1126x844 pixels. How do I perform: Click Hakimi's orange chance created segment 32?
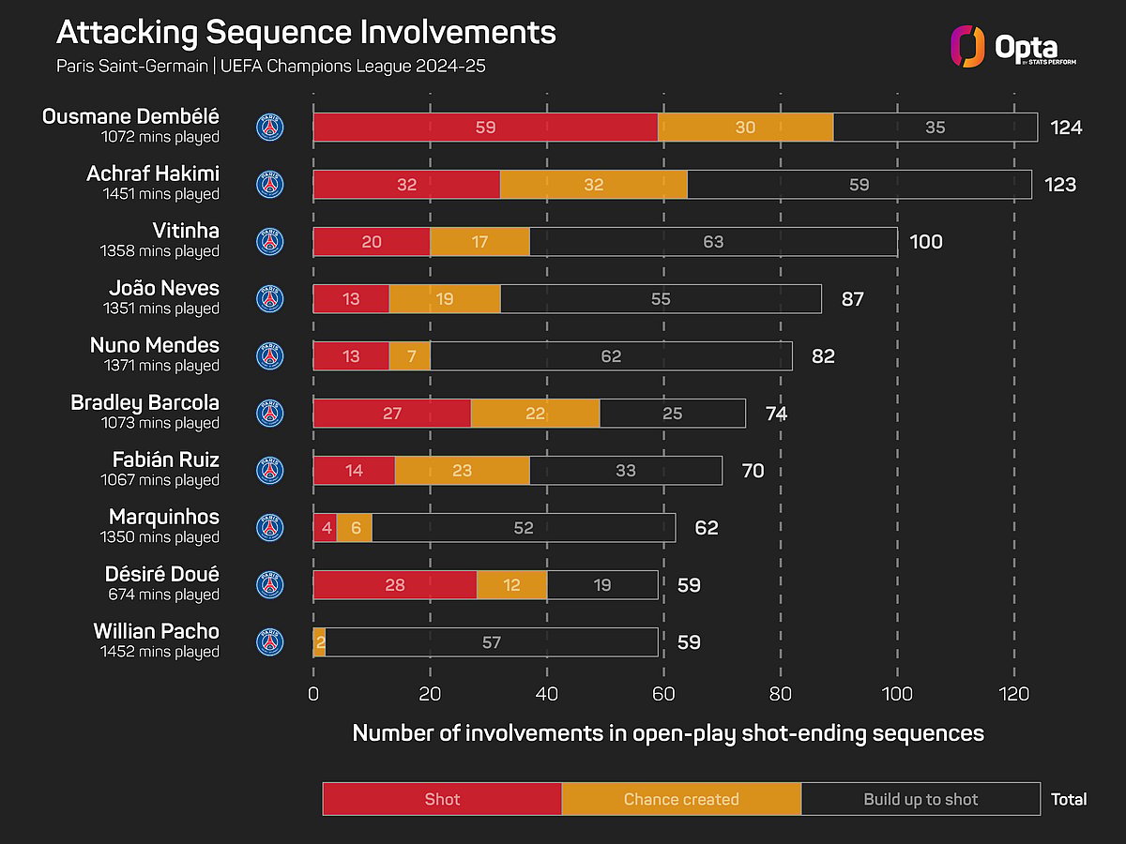click(x=593, y=185)
